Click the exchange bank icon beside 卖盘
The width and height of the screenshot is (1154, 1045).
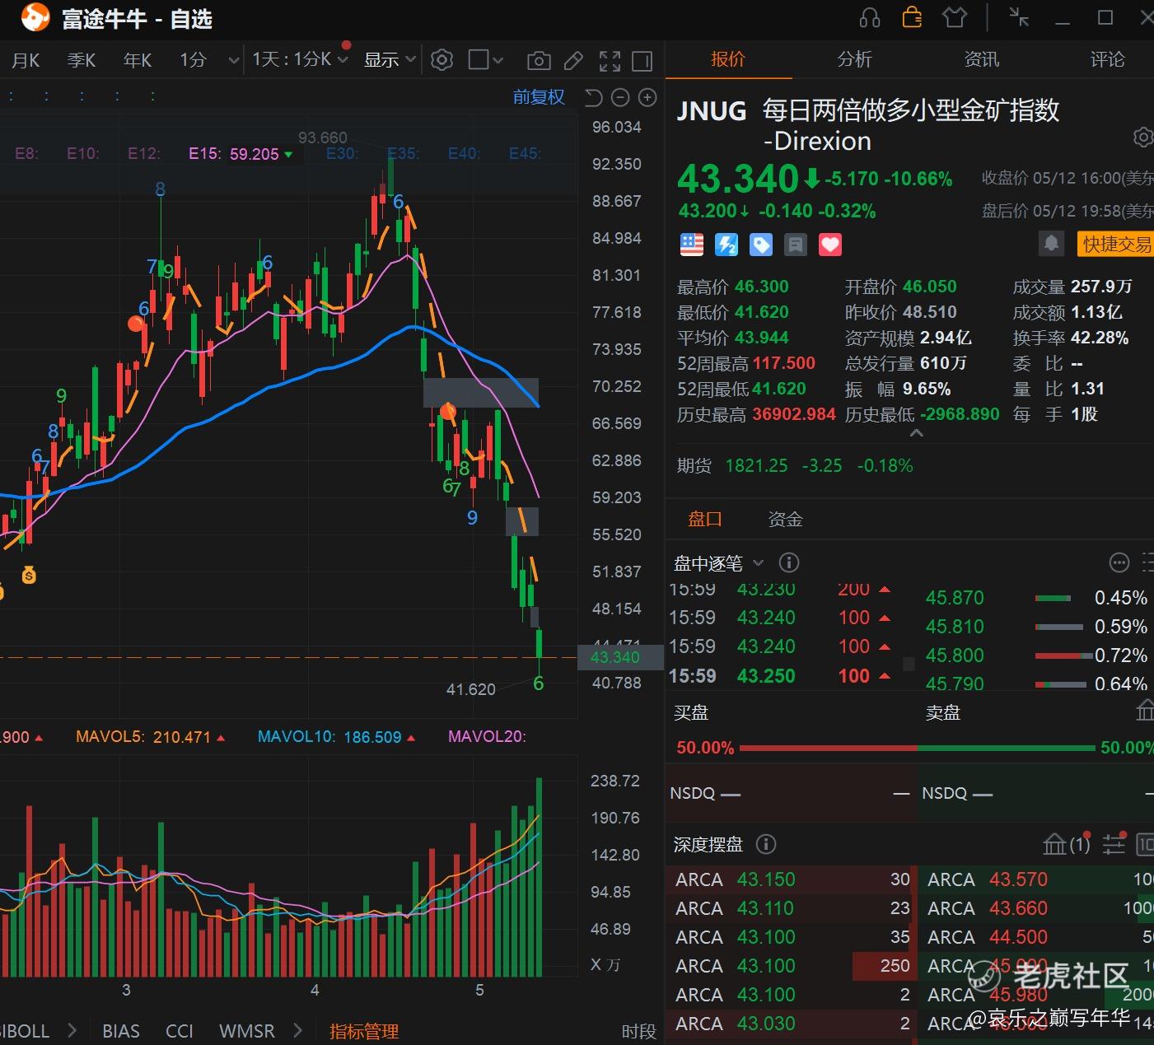click(x=1145, y=711)
